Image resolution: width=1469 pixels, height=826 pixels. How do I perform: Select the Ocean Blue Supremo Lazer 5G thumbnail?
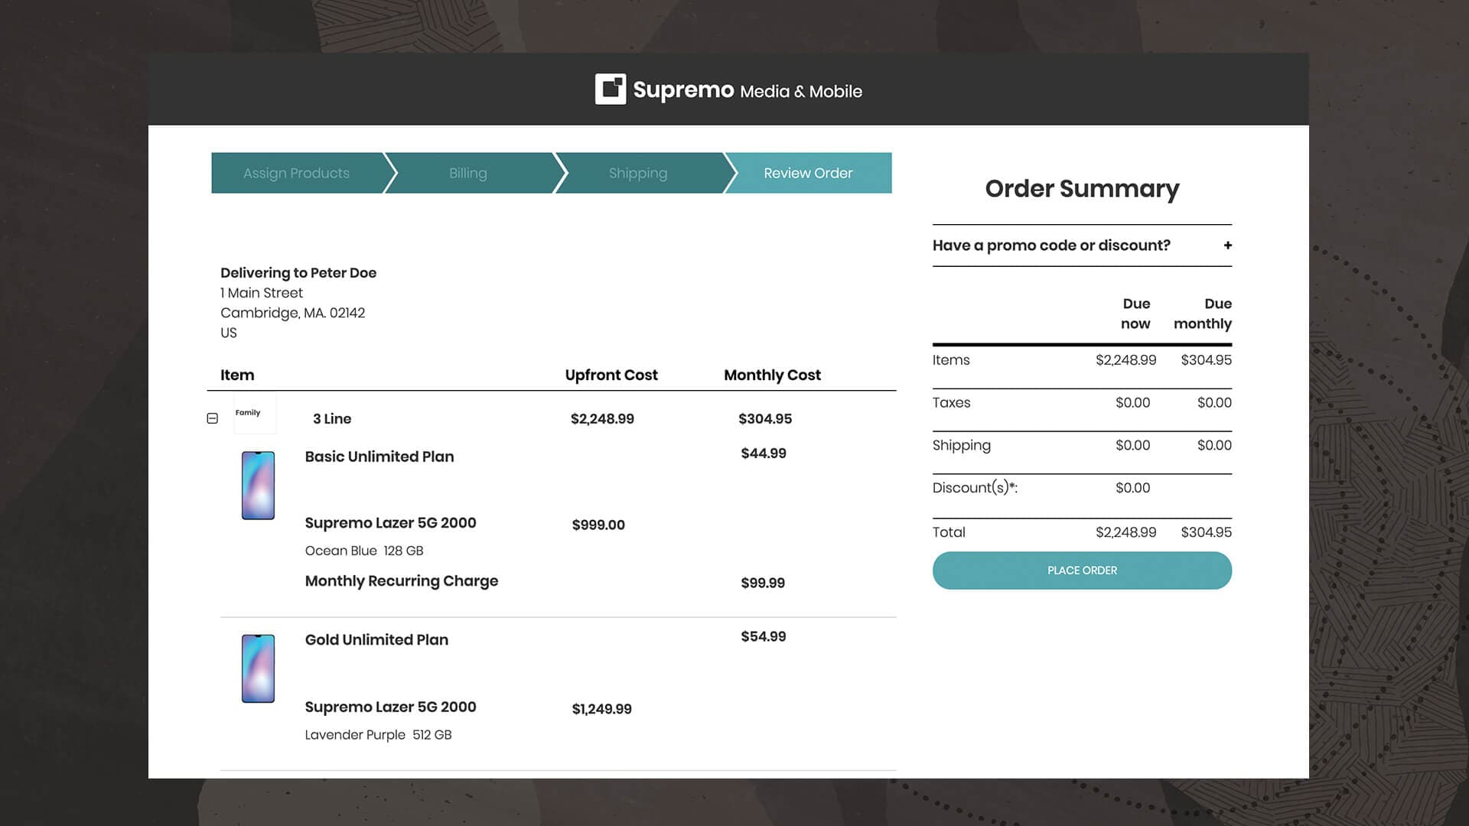coord(258,484)
